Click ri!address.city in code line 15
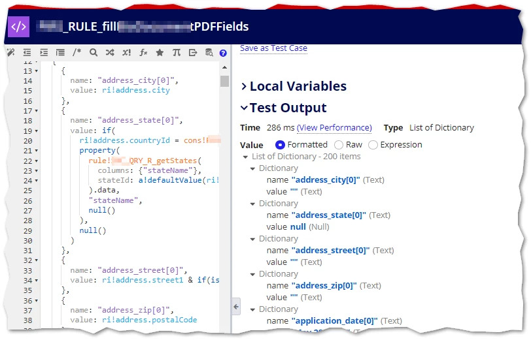 136,90
